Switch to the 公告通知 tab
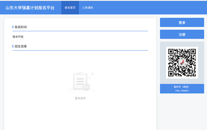 pyautogui.click(x=88, y=8)
